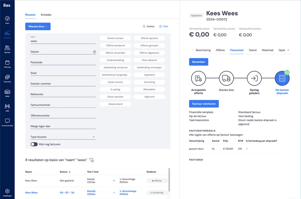
Task: Click the Bas. logo
Action: pyautogui.click(x=7, y=5)
